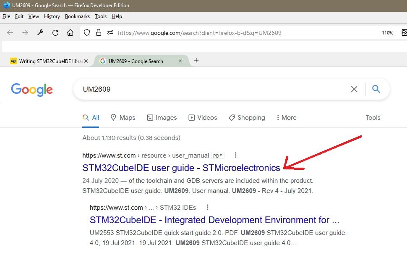The height and width of the screenshot is (261, 407).
Task: Click the browser address bar URL
Action: (x=200, y=33)
